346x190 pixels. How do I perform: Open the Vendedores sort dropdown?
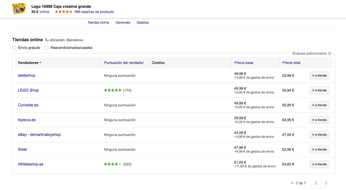[x=30, y=63]
